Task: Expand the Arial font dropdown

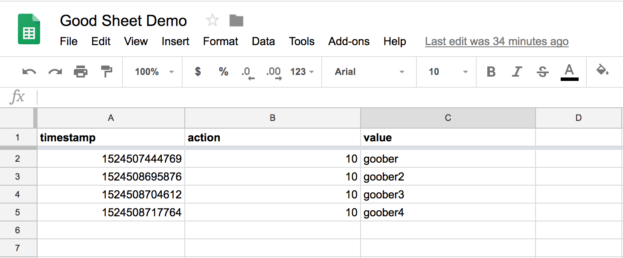Action: [x=369, y=72]
